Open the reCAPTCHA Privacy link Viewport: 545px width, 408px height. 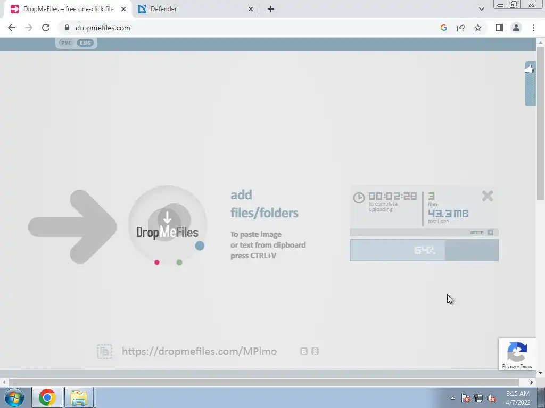(x=509, y=366)
